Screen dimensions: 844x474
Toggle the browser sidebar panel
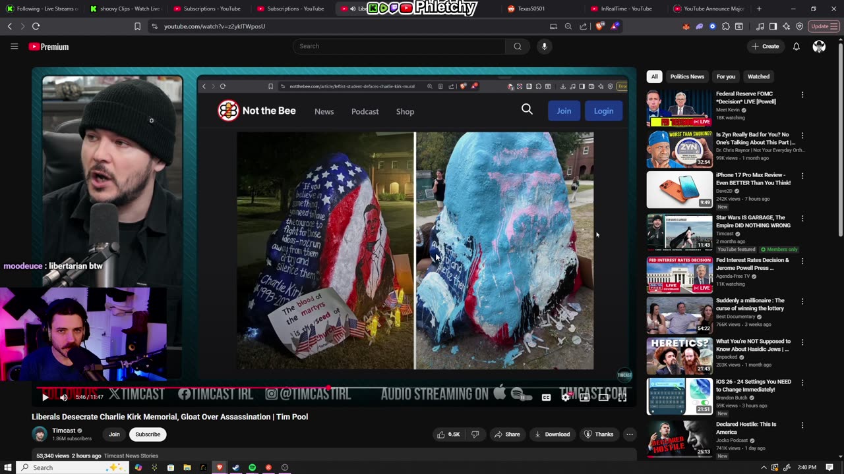tap(773, 26)
